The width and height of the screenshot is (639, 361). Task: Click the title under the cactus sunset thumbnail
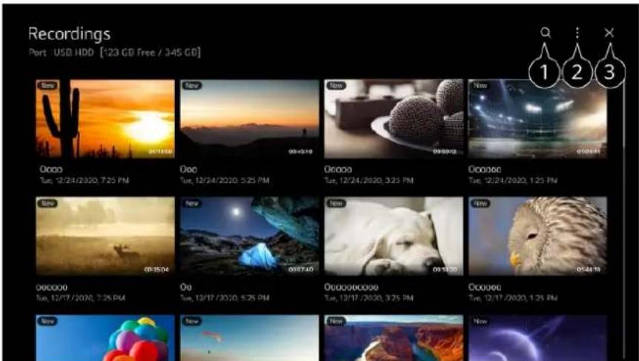coord(51,170)
